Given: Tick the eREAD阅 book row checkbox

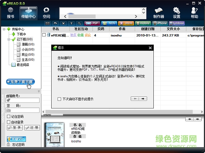Looking at the screenshot, I should pos(44,35).
